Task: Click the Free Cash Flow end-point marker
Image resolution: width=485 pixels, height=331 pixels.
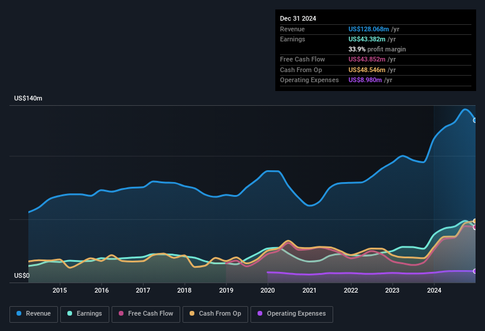Action: click(x=475, y=227)
